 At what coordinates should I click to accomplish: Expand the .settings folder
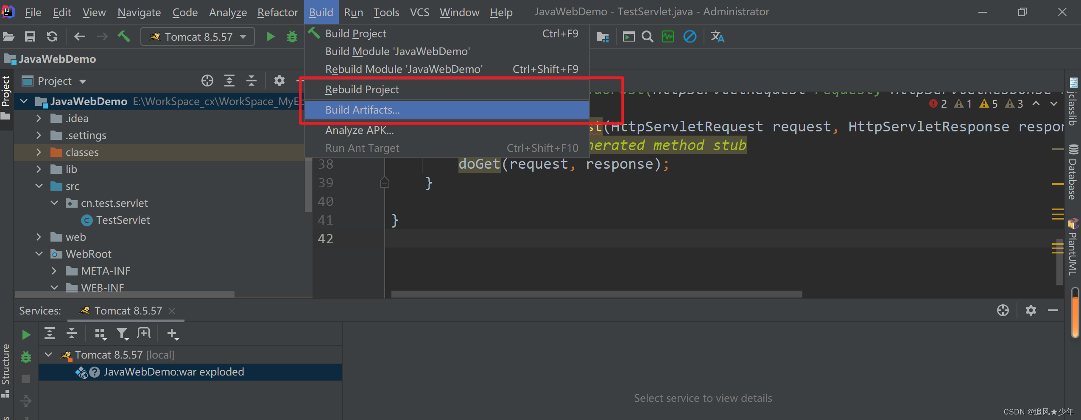39,135
